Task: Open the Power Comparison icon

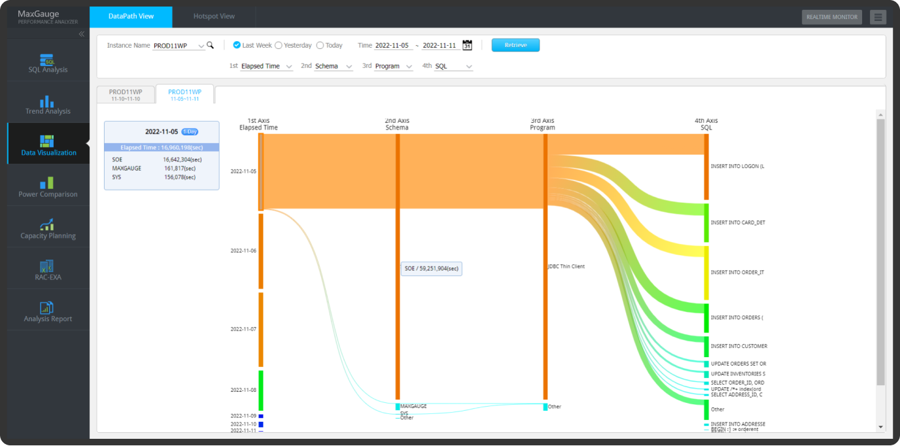Action: 47,184
